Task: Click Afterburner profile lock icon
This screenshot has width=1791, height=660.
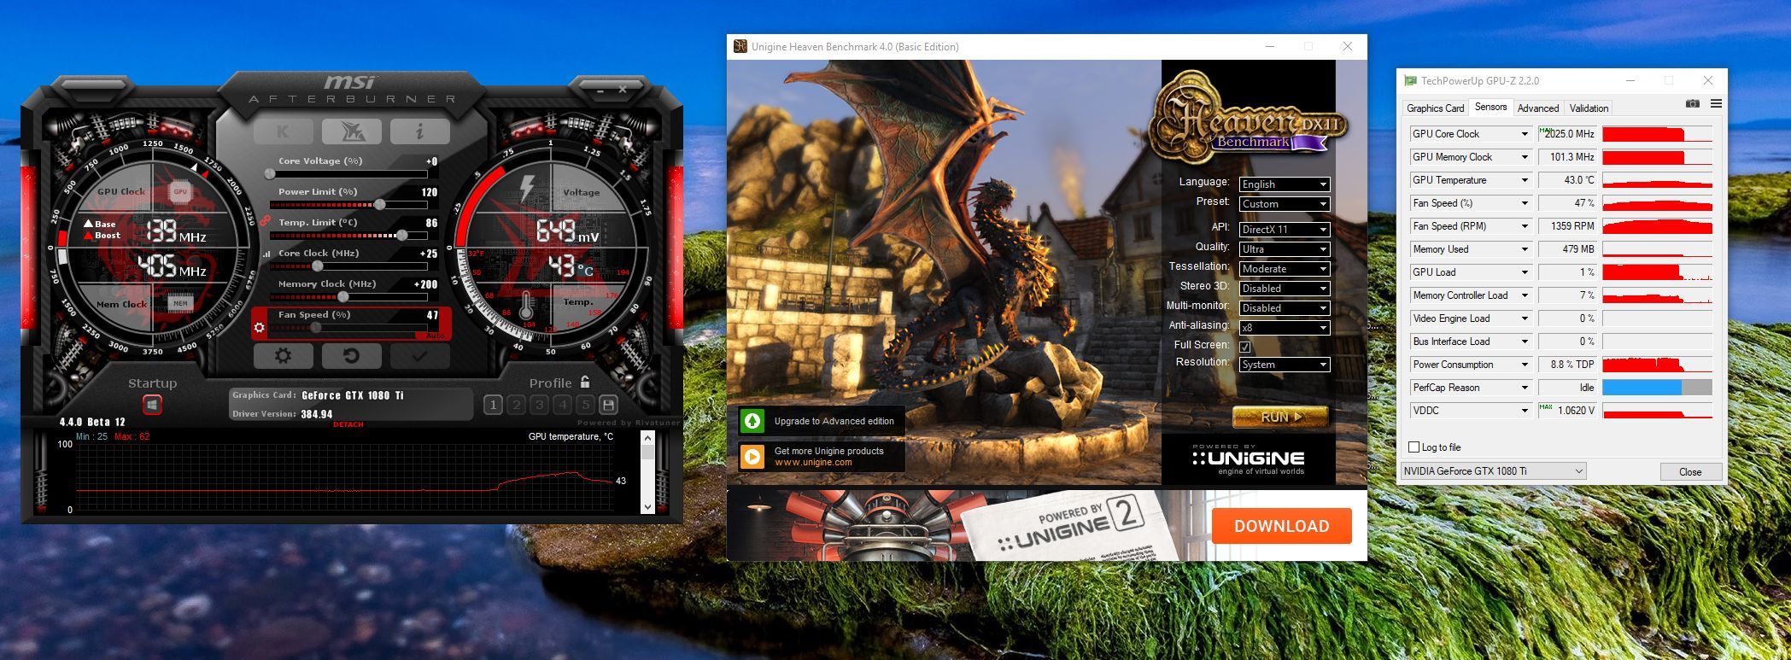Action: pyautogui.click(x=585, y=382)
